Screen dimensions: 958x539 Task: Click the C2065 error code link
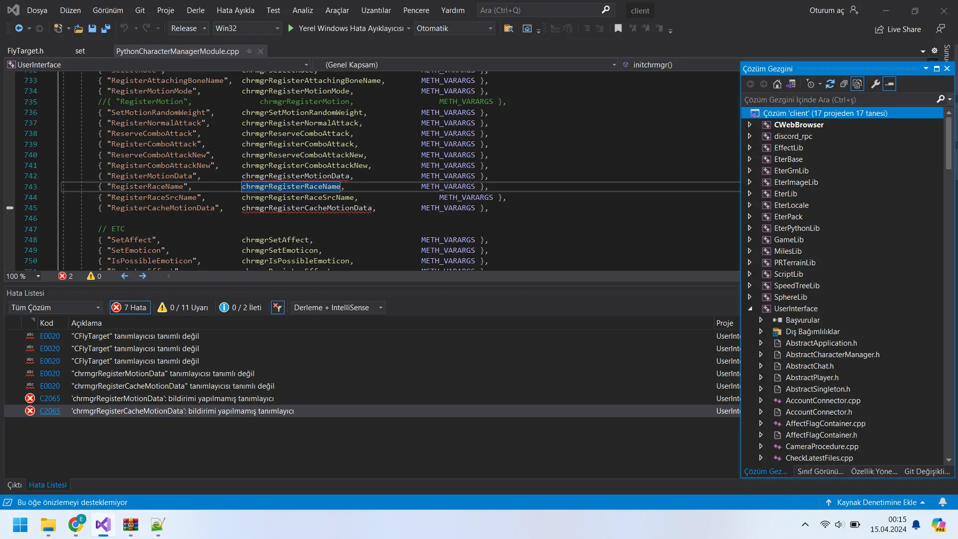pos(50,411)
